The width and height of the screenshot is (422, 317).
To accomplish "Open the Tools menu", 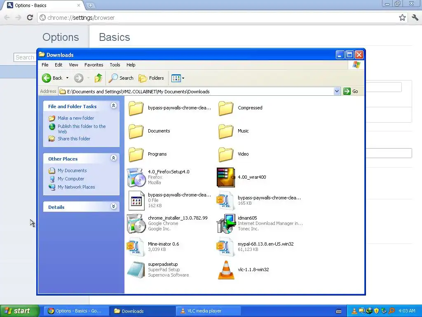I will [115, 65].
